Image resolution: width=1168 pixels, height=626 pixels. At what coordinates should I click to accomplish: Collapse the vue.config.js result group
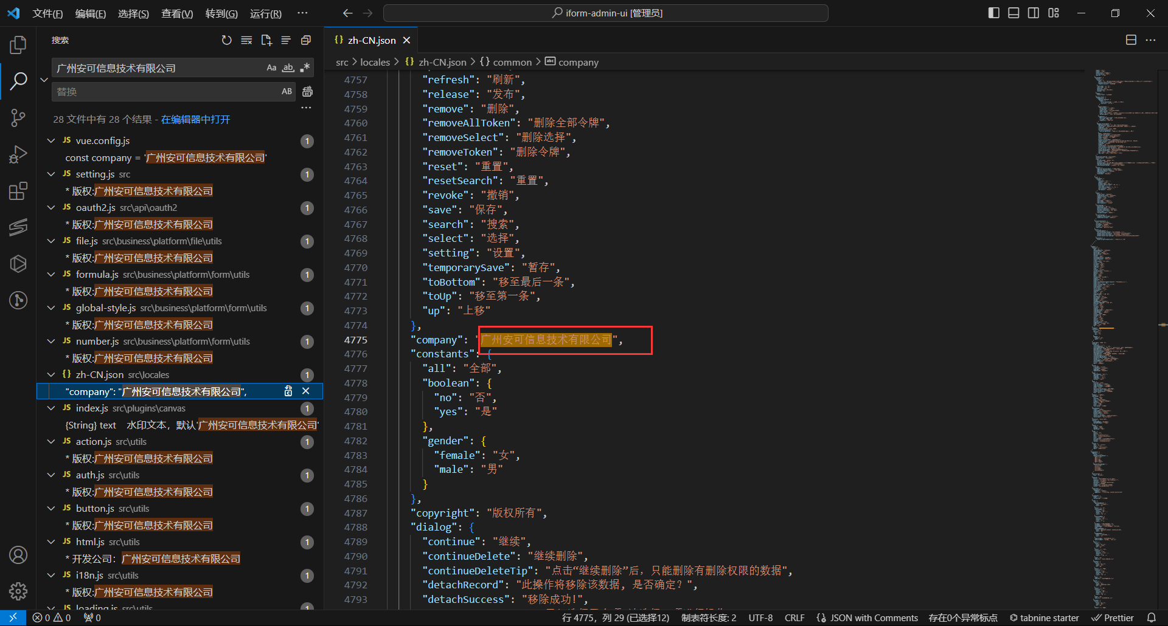point(51,140)
